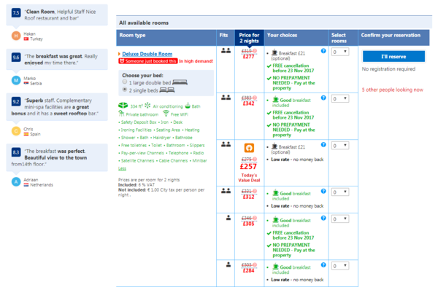438x287 pixels.
Task: Click the 7.5 score review by Hakan
Action: [x=57, y=15]
